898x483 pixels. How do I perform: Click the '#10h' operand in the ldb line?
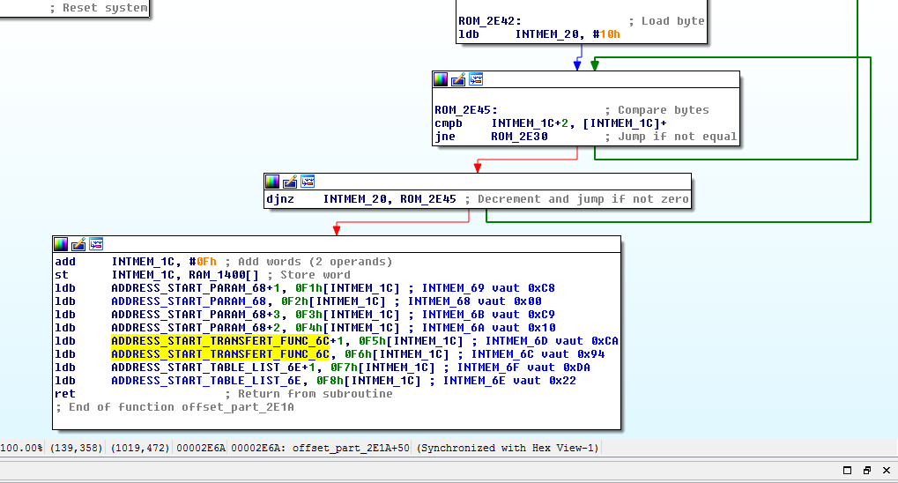[606, 34]
